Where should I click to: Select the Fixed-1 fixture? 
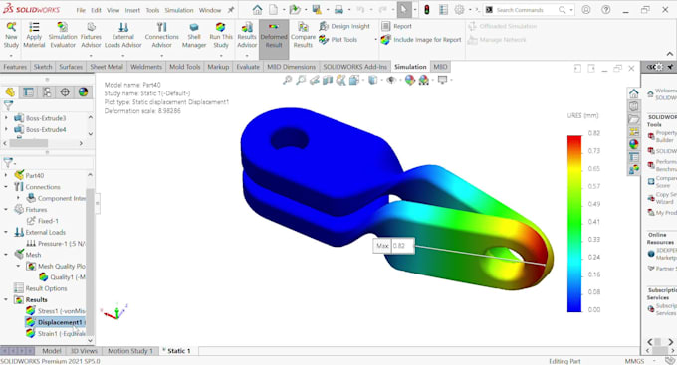click(x=42, y=221)
